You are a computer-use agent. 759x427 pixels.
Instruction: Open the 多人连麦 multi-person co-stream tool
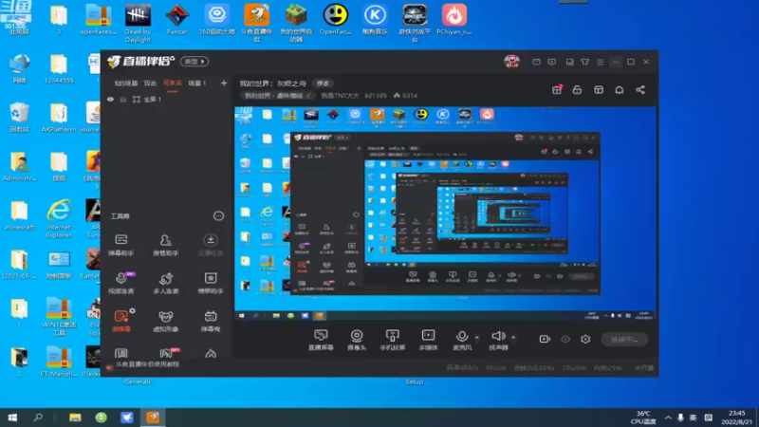[x=165, y=283]
